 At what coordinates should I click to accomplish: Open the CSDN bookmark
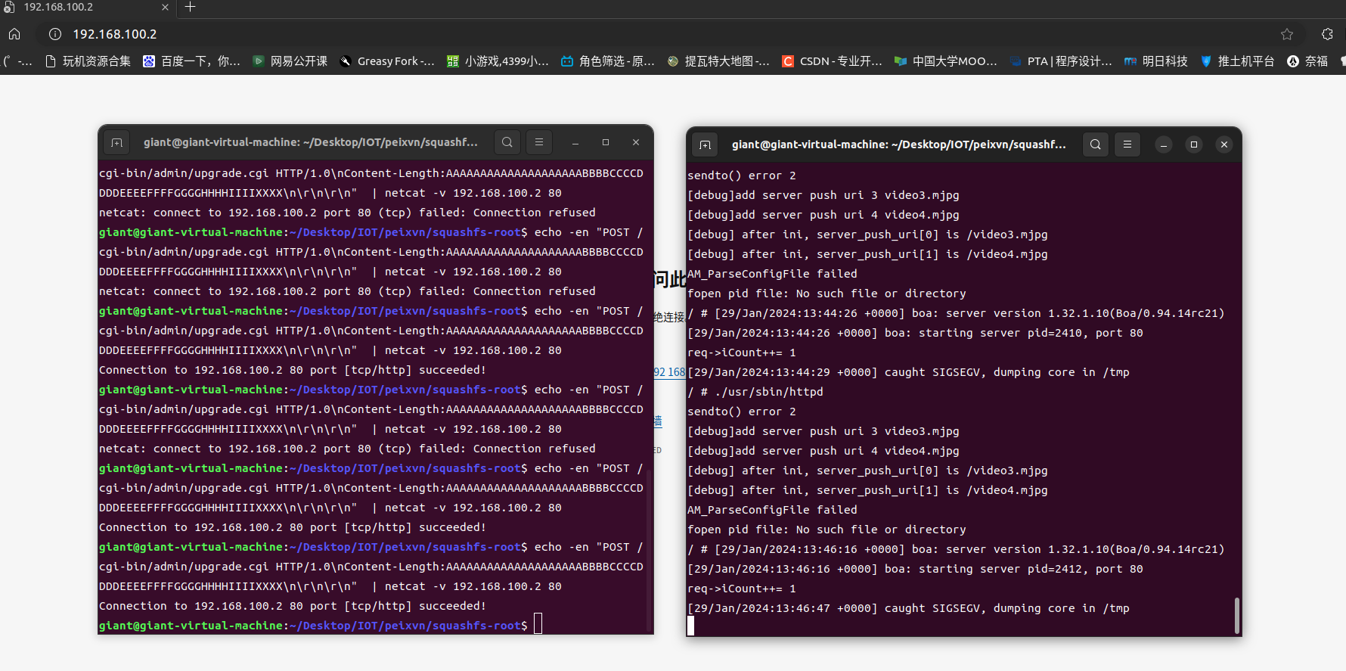[x=832, y=61]
